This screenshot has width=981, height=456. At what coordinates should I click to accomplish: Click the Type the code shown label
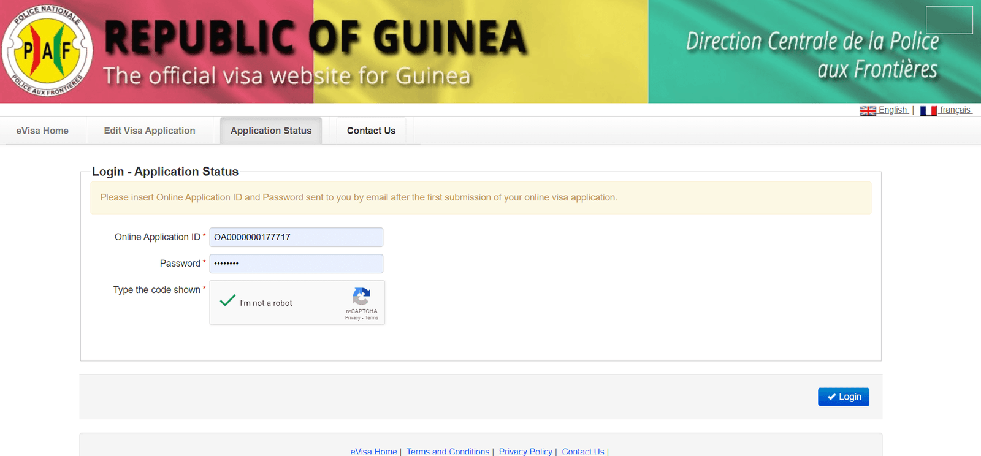156,290
